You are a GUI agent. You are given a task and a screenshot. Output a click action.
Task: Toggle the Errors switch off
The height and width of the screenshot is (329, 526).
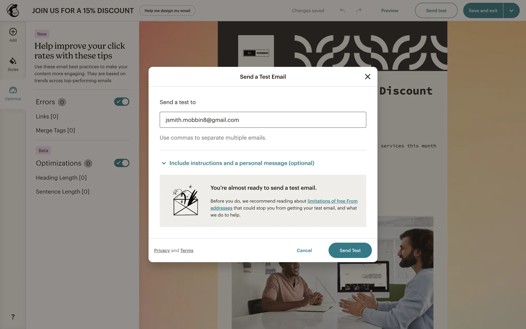point(122,102)
